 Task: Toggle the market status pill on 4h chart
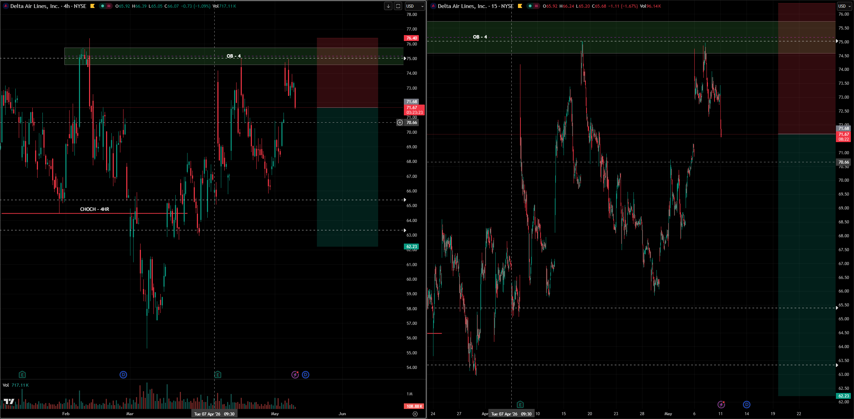pos(106,6)
